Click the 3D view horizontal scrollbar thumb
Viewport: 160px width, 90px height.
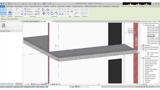click(x=99, y=84)
